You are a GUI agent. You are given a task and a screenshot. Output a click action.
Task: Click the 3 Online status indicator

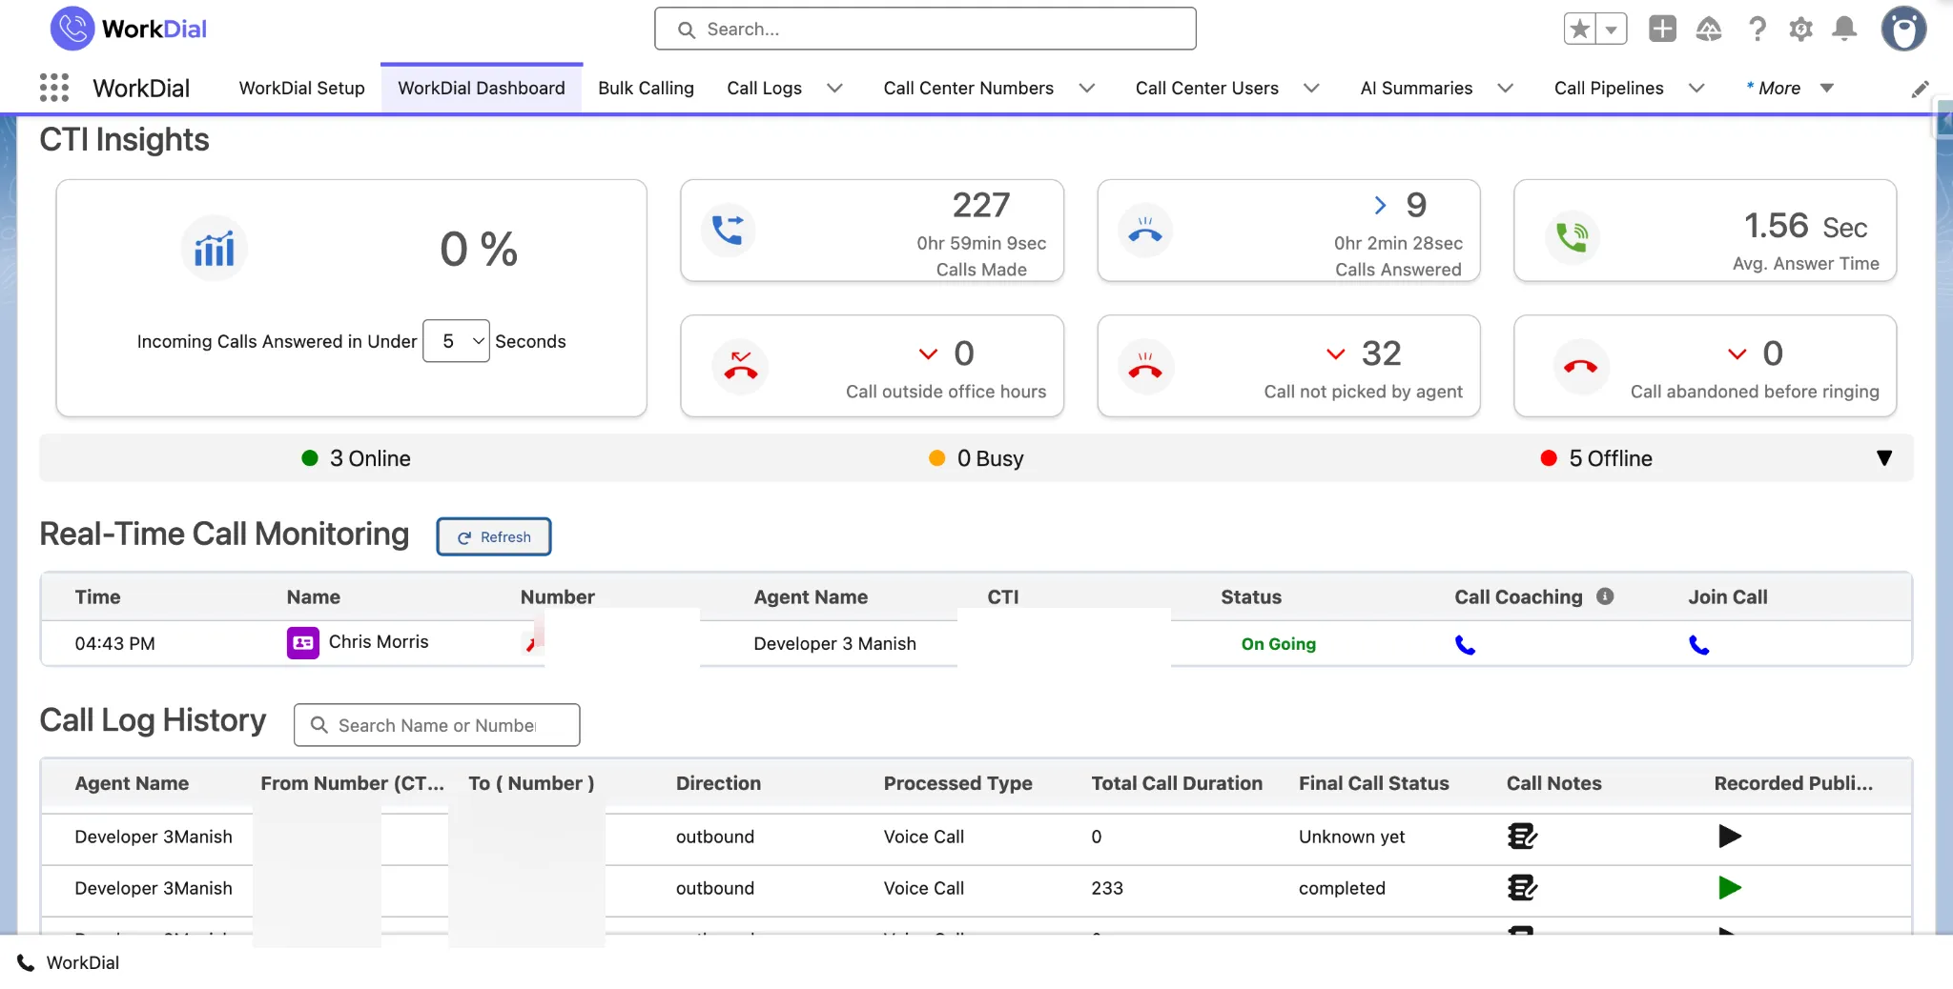356,458
